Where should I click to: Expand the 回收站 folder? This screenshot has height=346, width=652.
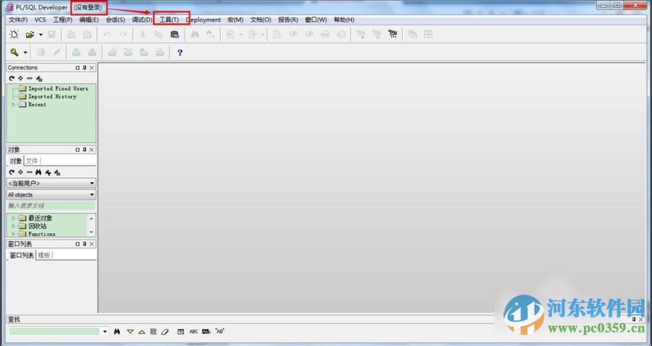14,227
